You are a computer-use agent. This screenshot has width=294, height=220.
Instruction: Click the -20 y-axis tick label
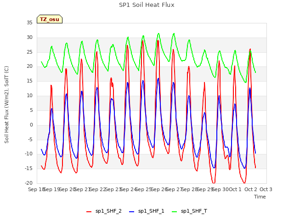(29, 183)
